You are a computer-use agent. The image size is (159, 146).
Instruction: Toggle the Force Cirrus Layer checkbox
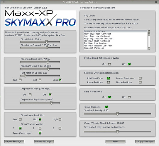(x=40, y=133)
